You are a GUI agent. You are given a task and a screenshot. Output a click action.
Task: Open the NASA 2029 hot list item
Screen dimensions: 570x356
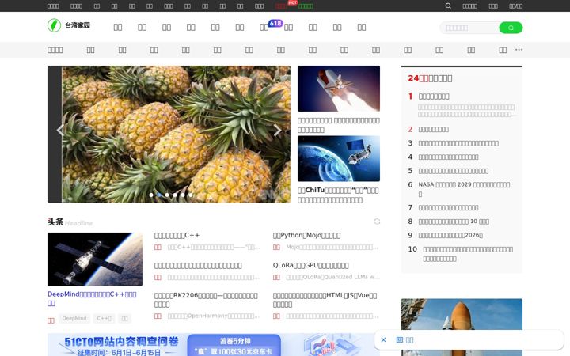tap(464, 189)
